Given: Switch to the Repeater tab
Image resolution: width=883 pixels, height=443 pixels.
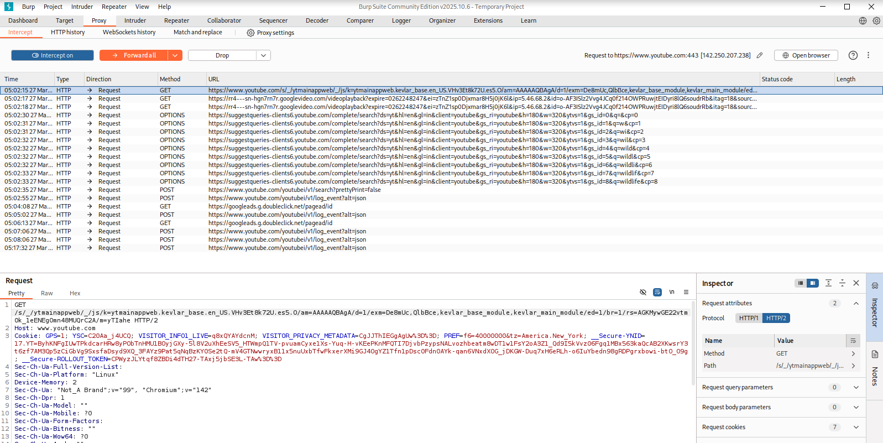Looking at the screenshot, I should click(x=176, y=20).
